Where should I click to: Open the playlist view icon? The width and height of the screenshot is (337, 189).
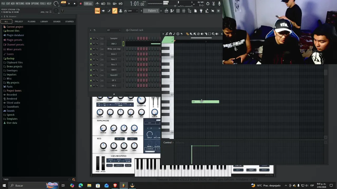tap(166, 11)
